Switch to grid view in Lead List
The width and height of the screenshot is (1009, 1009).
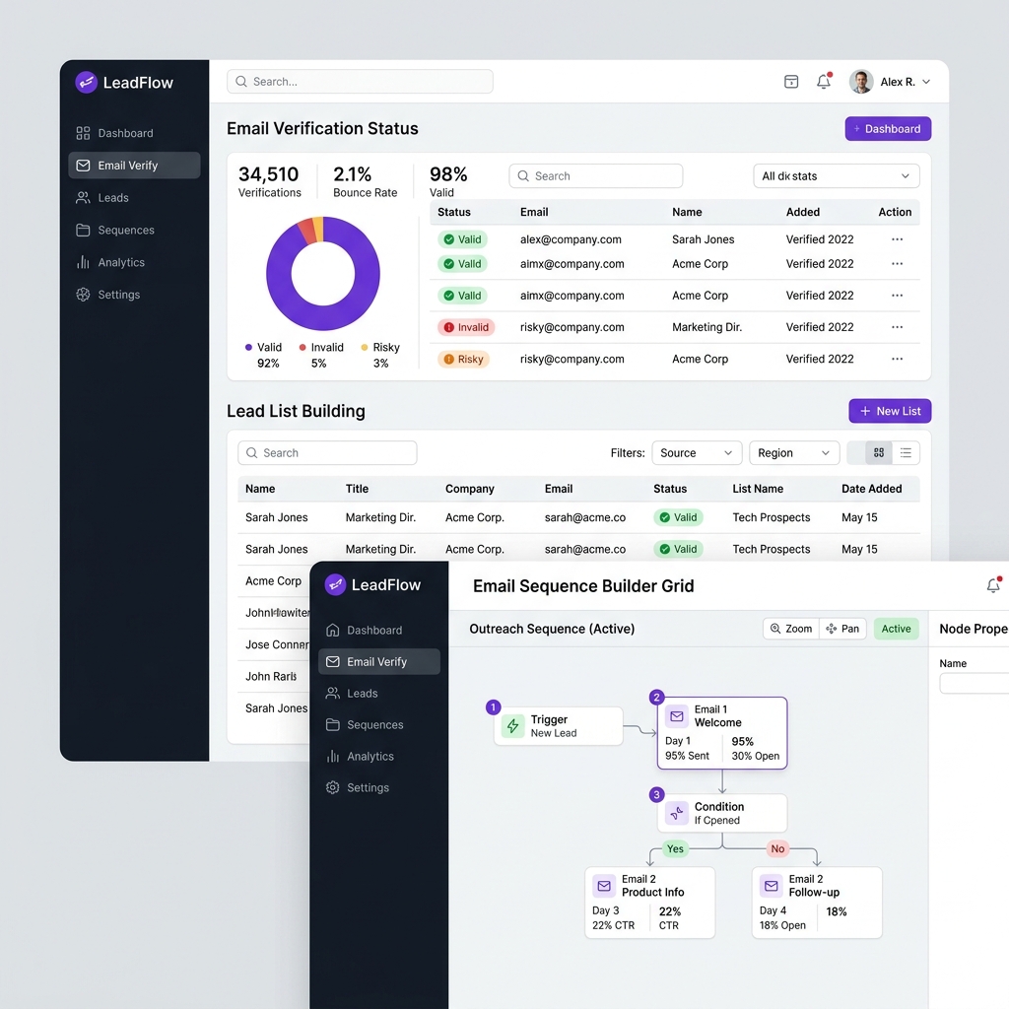879,453
